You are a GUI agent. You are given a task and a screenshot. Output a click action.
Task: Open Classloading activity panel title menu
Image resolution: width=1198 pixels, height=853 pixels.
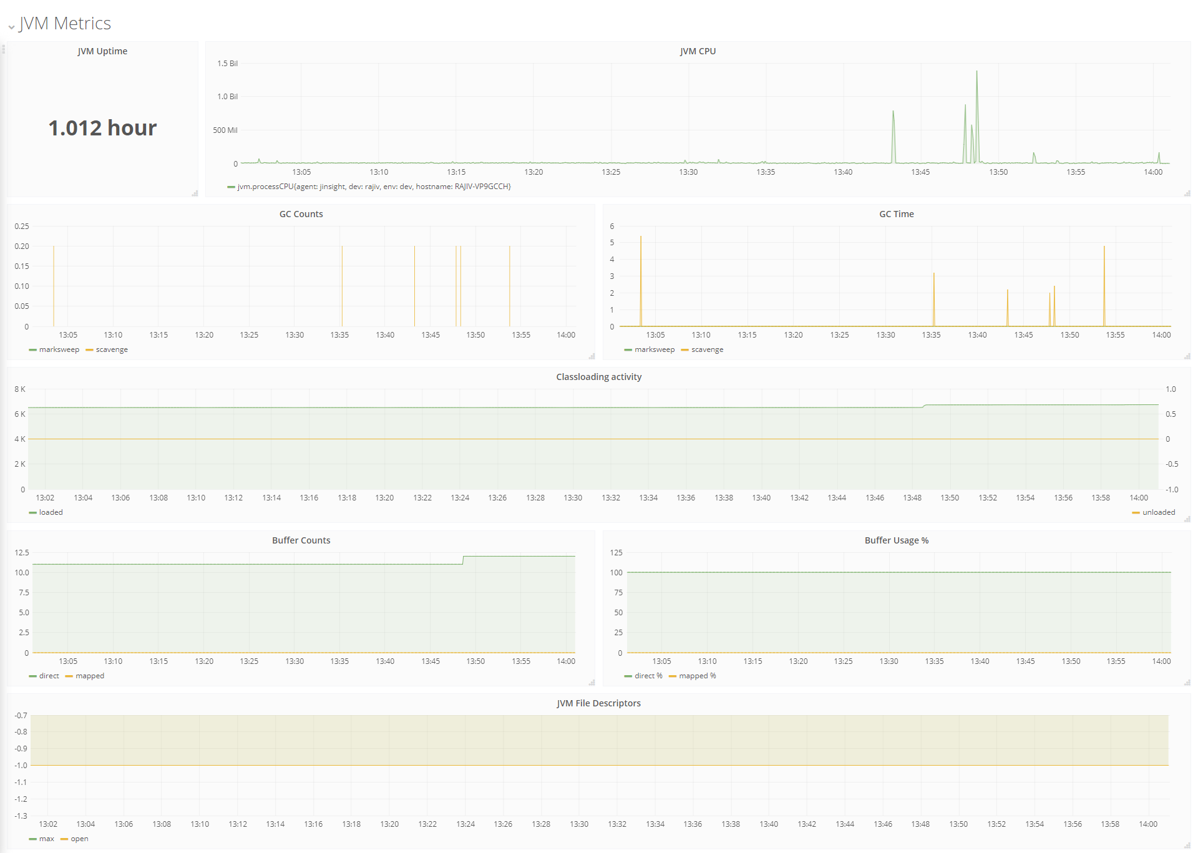[598, 377]
